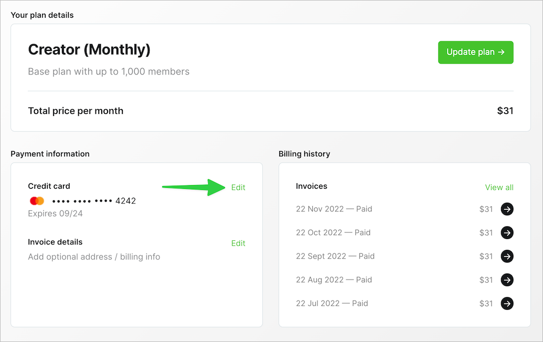Open the 22 Jul 2022 invoice arrow

507,303
